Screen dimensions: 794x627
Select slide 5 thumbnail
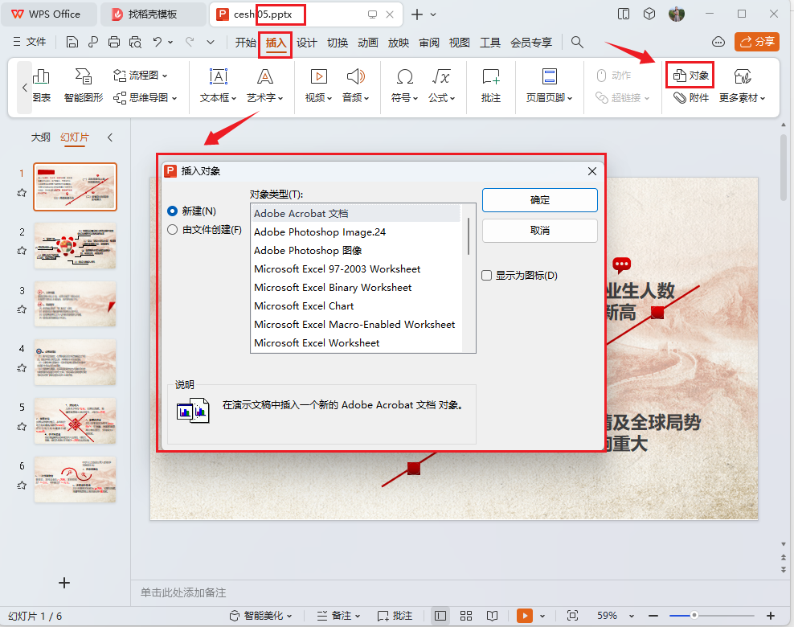tap(75, 421)
